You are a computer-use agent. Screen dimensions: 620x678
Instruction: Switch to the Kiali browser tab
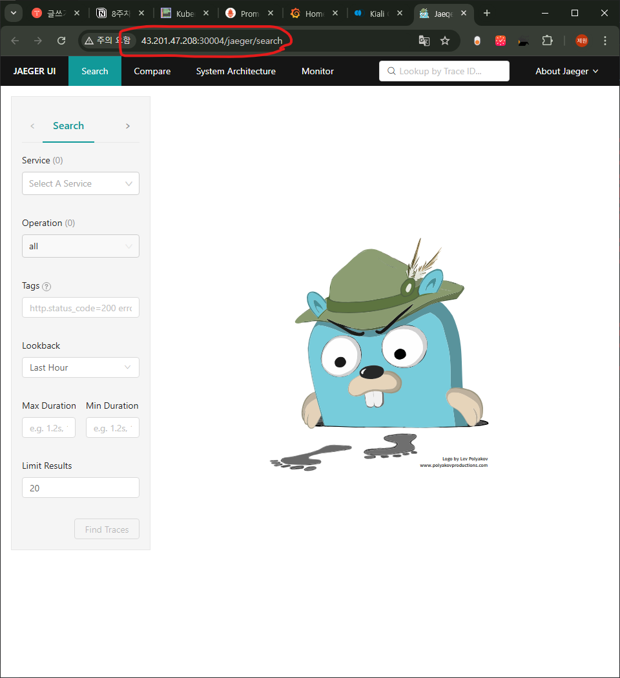tap(378, 14)
